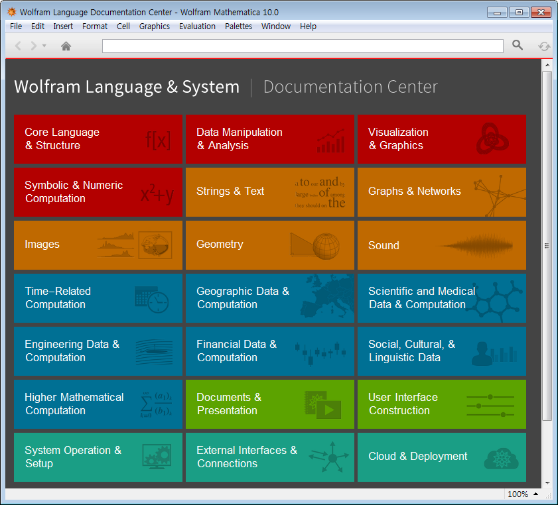Open the Window menu
This screenshot has width=558, height=505.
276,27
